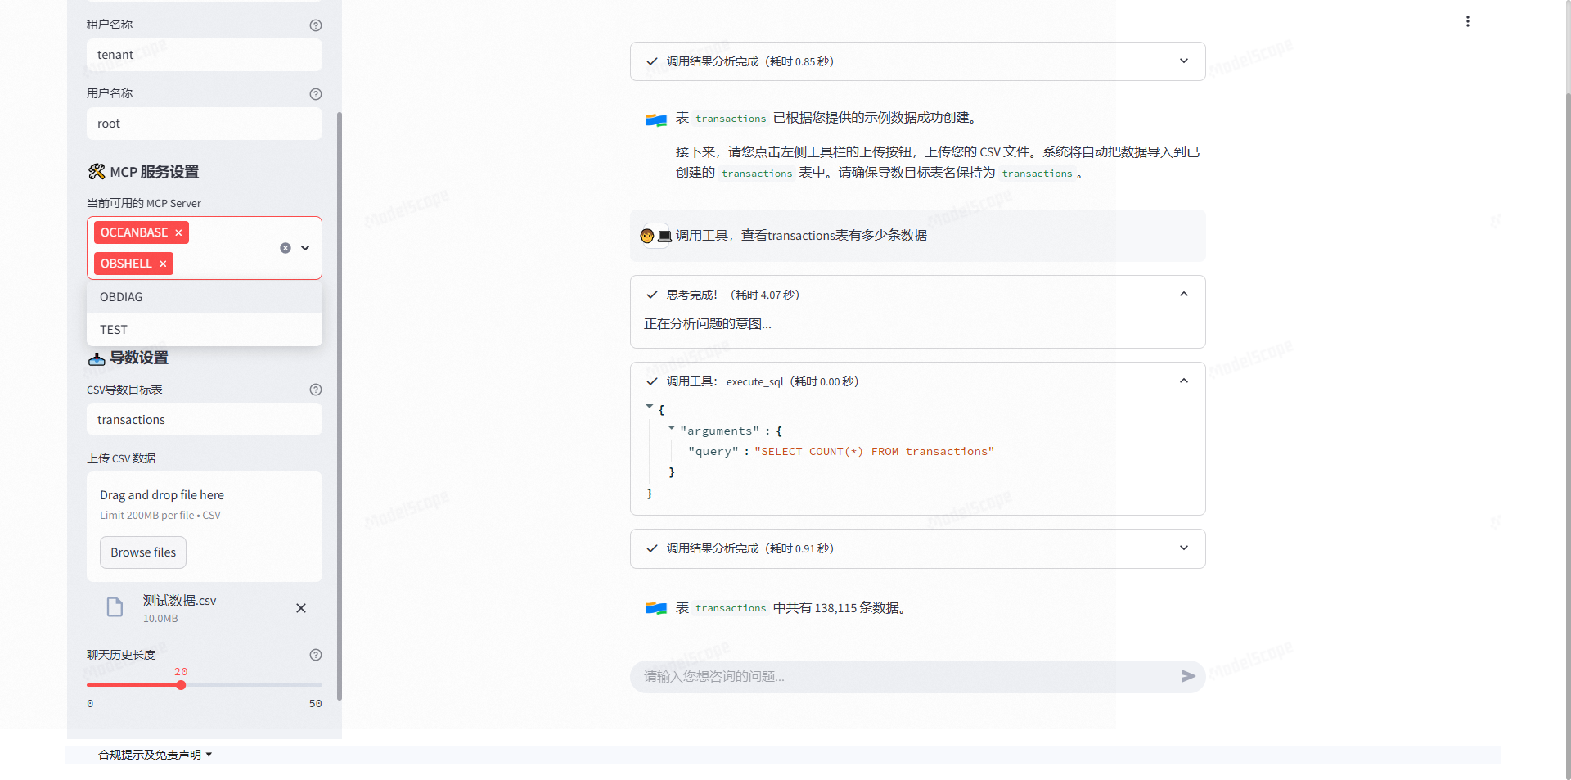Image resolution: width=1571 pixels, height=780 pixels.
Task: Open help tooltip next to 租户名称 field
Action: tap(316, 25)
